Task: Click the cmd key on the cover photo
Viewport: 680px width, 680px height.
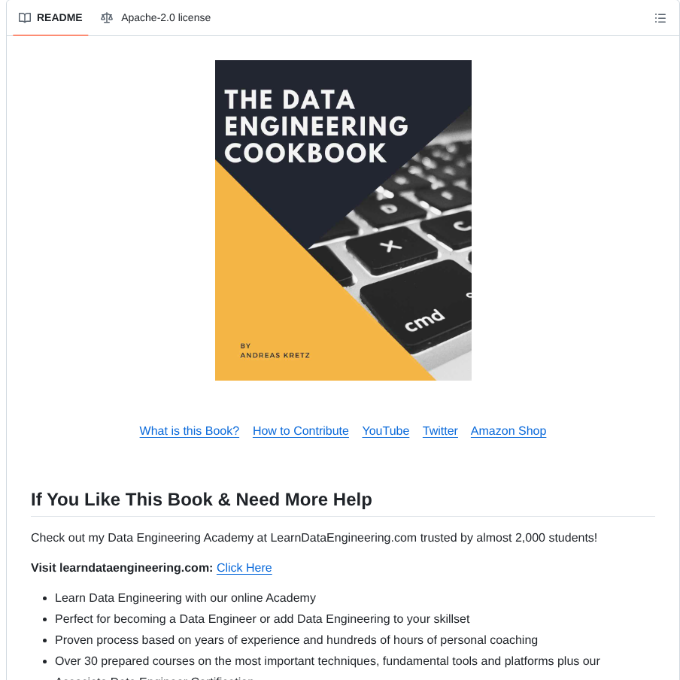Action: coord(424,320)
